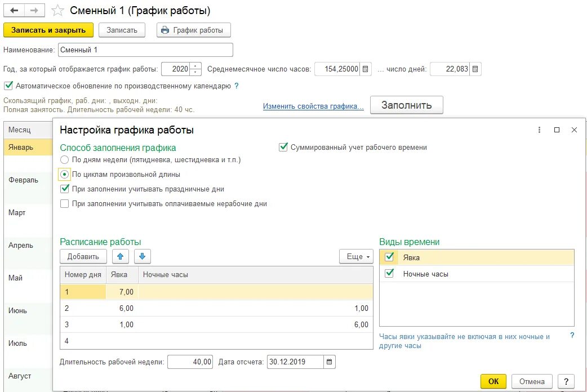
Task: Select Июль month row
Action: click(x=28, y=343)
